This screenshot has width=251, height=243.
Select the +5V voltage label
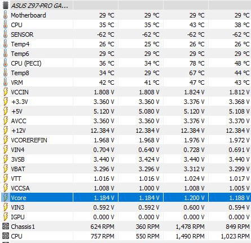pos(17,111)
